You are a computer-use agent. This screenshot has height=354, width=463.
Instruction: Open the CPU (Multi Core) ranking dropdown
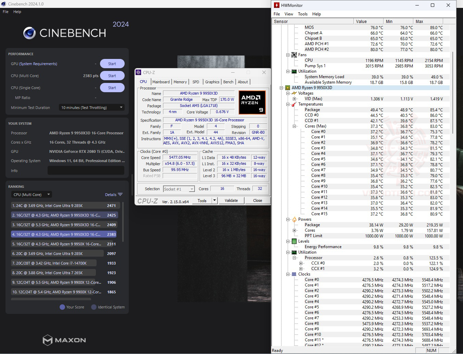point(32,195)
